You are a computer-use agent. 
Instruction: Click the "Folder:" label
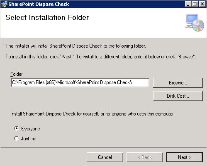17,74
